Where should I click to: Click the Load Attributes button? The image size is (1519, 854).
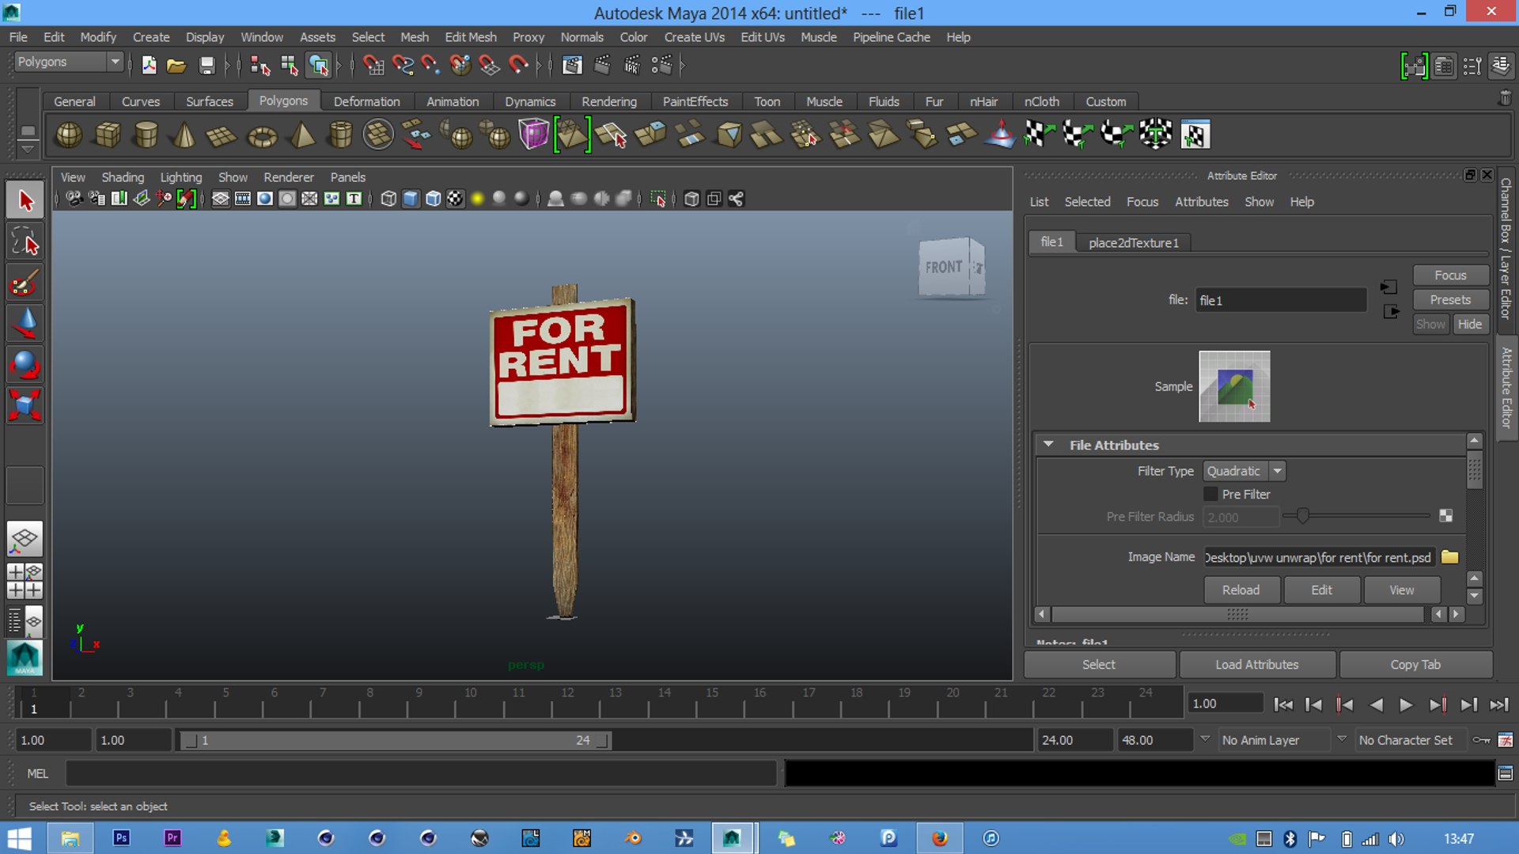(x=1256, y=665)
